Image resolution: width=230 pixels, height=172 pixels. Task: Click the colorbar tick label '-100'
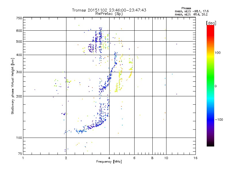(x=219, y=120)
